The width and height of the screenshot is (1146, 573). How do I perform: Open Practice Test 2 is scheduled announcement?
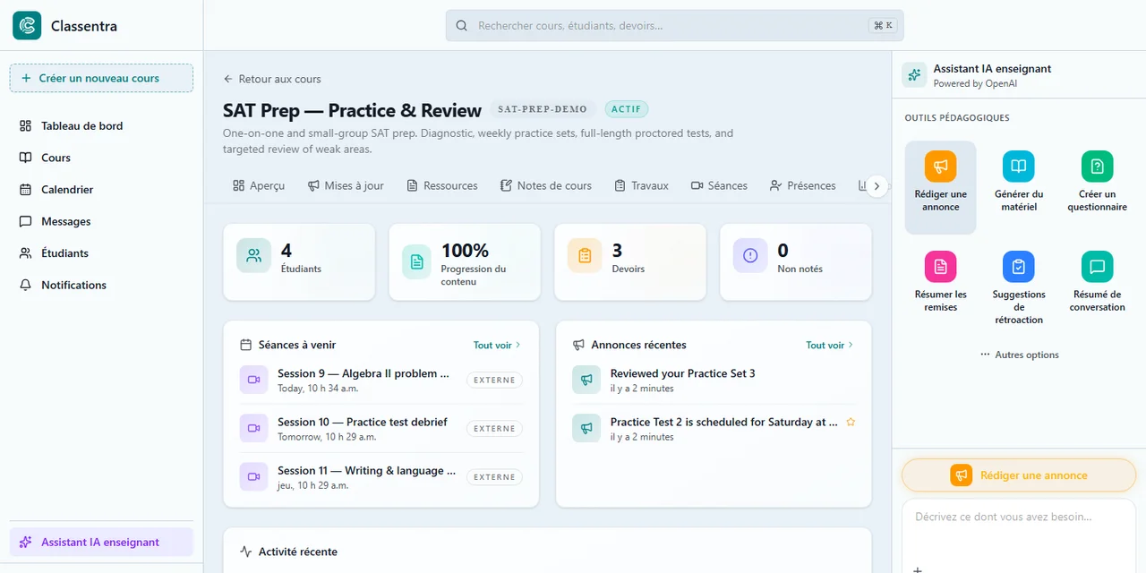click(x=714, y=428)
